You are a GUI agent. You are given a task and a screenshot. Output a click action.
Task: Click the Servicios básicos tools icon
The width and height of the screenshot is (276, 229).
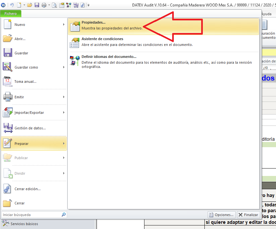tap(5, 224)
